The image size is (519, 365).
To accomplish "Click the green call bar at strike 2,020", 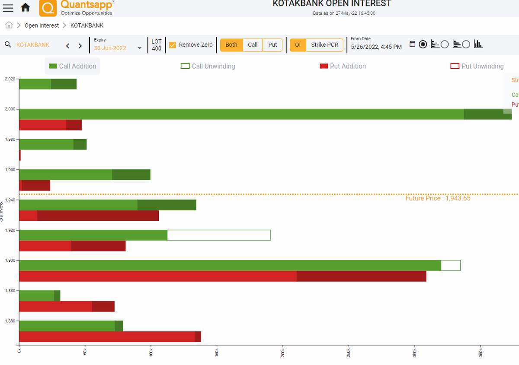I will (48, 84).
